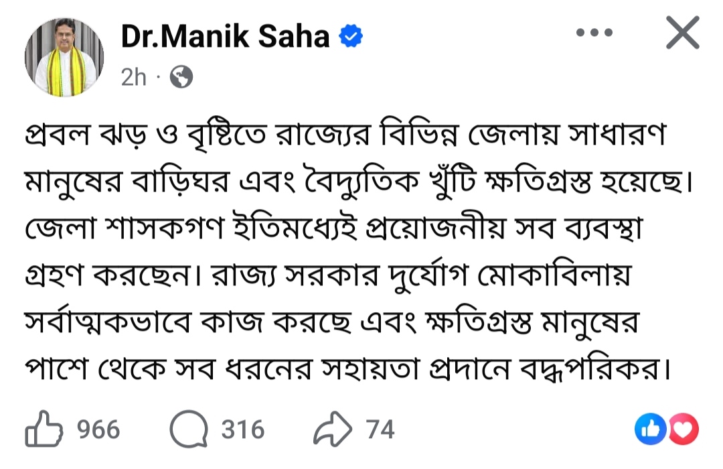Click the 74 shares count

pyautogui.click(x=380, y=430)
